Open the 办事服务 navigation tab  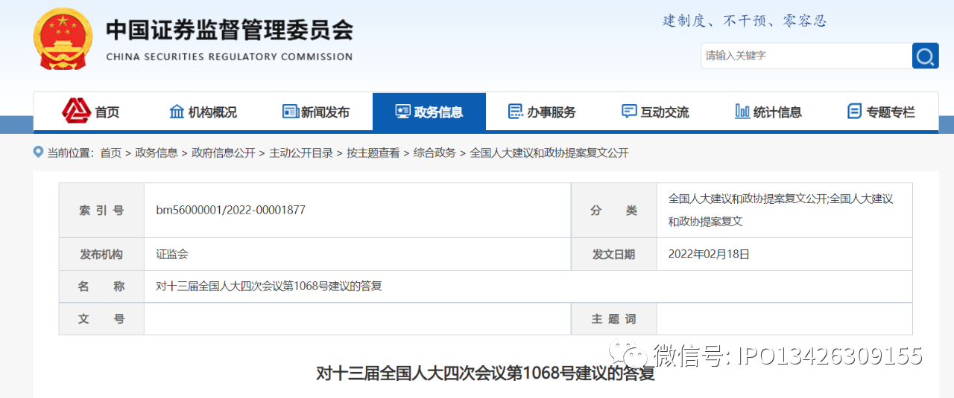click(x=542, y=112)
